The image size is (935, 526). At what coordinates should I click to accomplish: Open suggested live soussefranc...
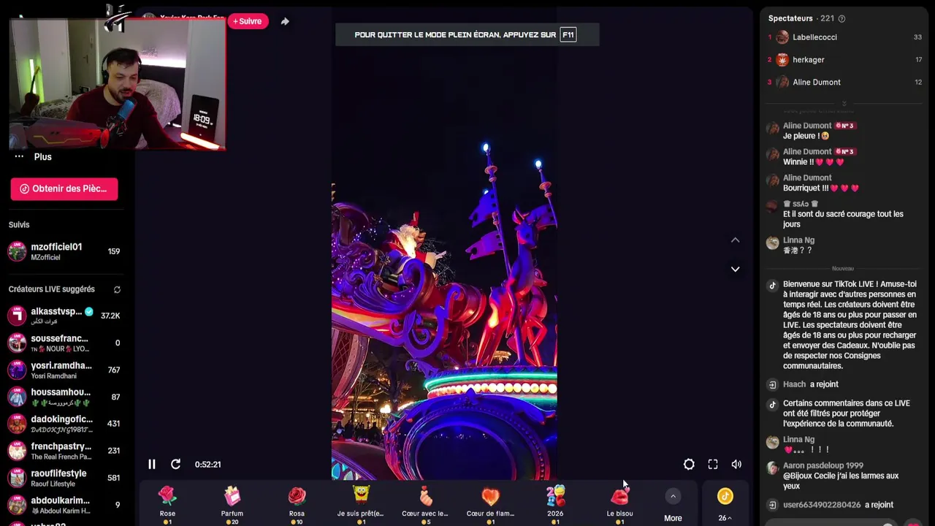tap(64, 343)
